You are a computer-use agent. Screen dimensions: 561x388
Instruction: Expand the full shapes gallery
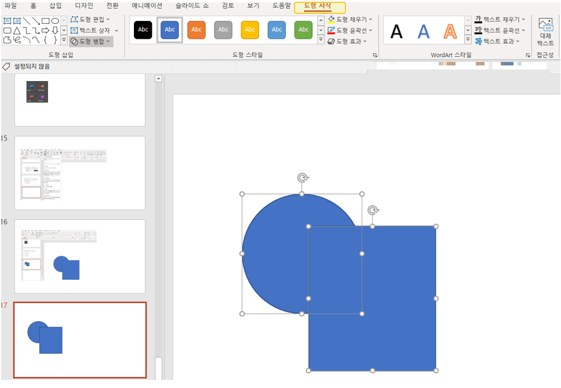click(x=64, y=40)
